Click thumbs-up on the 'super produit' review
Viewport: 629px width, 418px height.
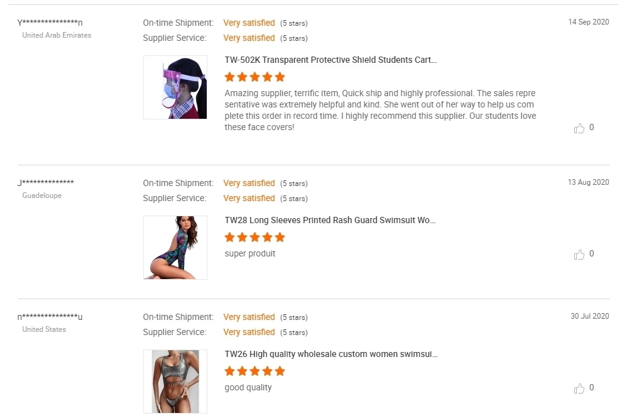(x=579, y=255)
